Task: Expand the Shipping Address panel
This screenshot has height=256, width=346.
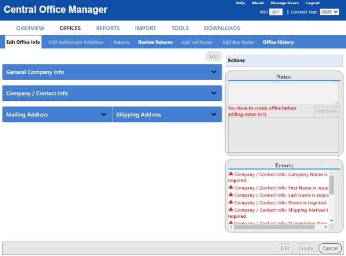Action: coord(213,115)
